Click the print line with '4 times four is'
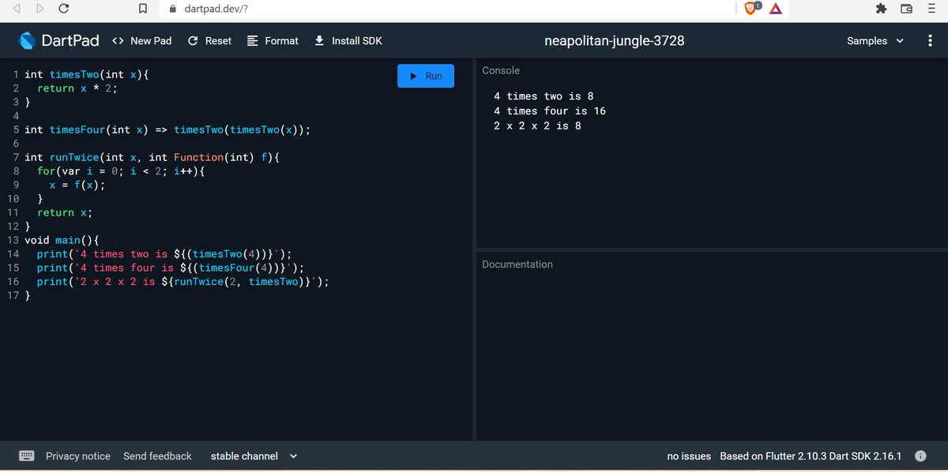 (171, 268)
